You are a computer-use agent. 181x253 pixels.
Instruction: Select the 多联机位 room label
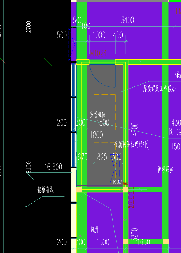pos(97,114)
